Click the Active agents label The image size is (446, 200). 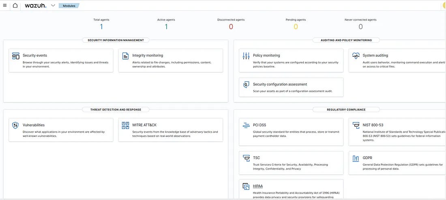166,20
